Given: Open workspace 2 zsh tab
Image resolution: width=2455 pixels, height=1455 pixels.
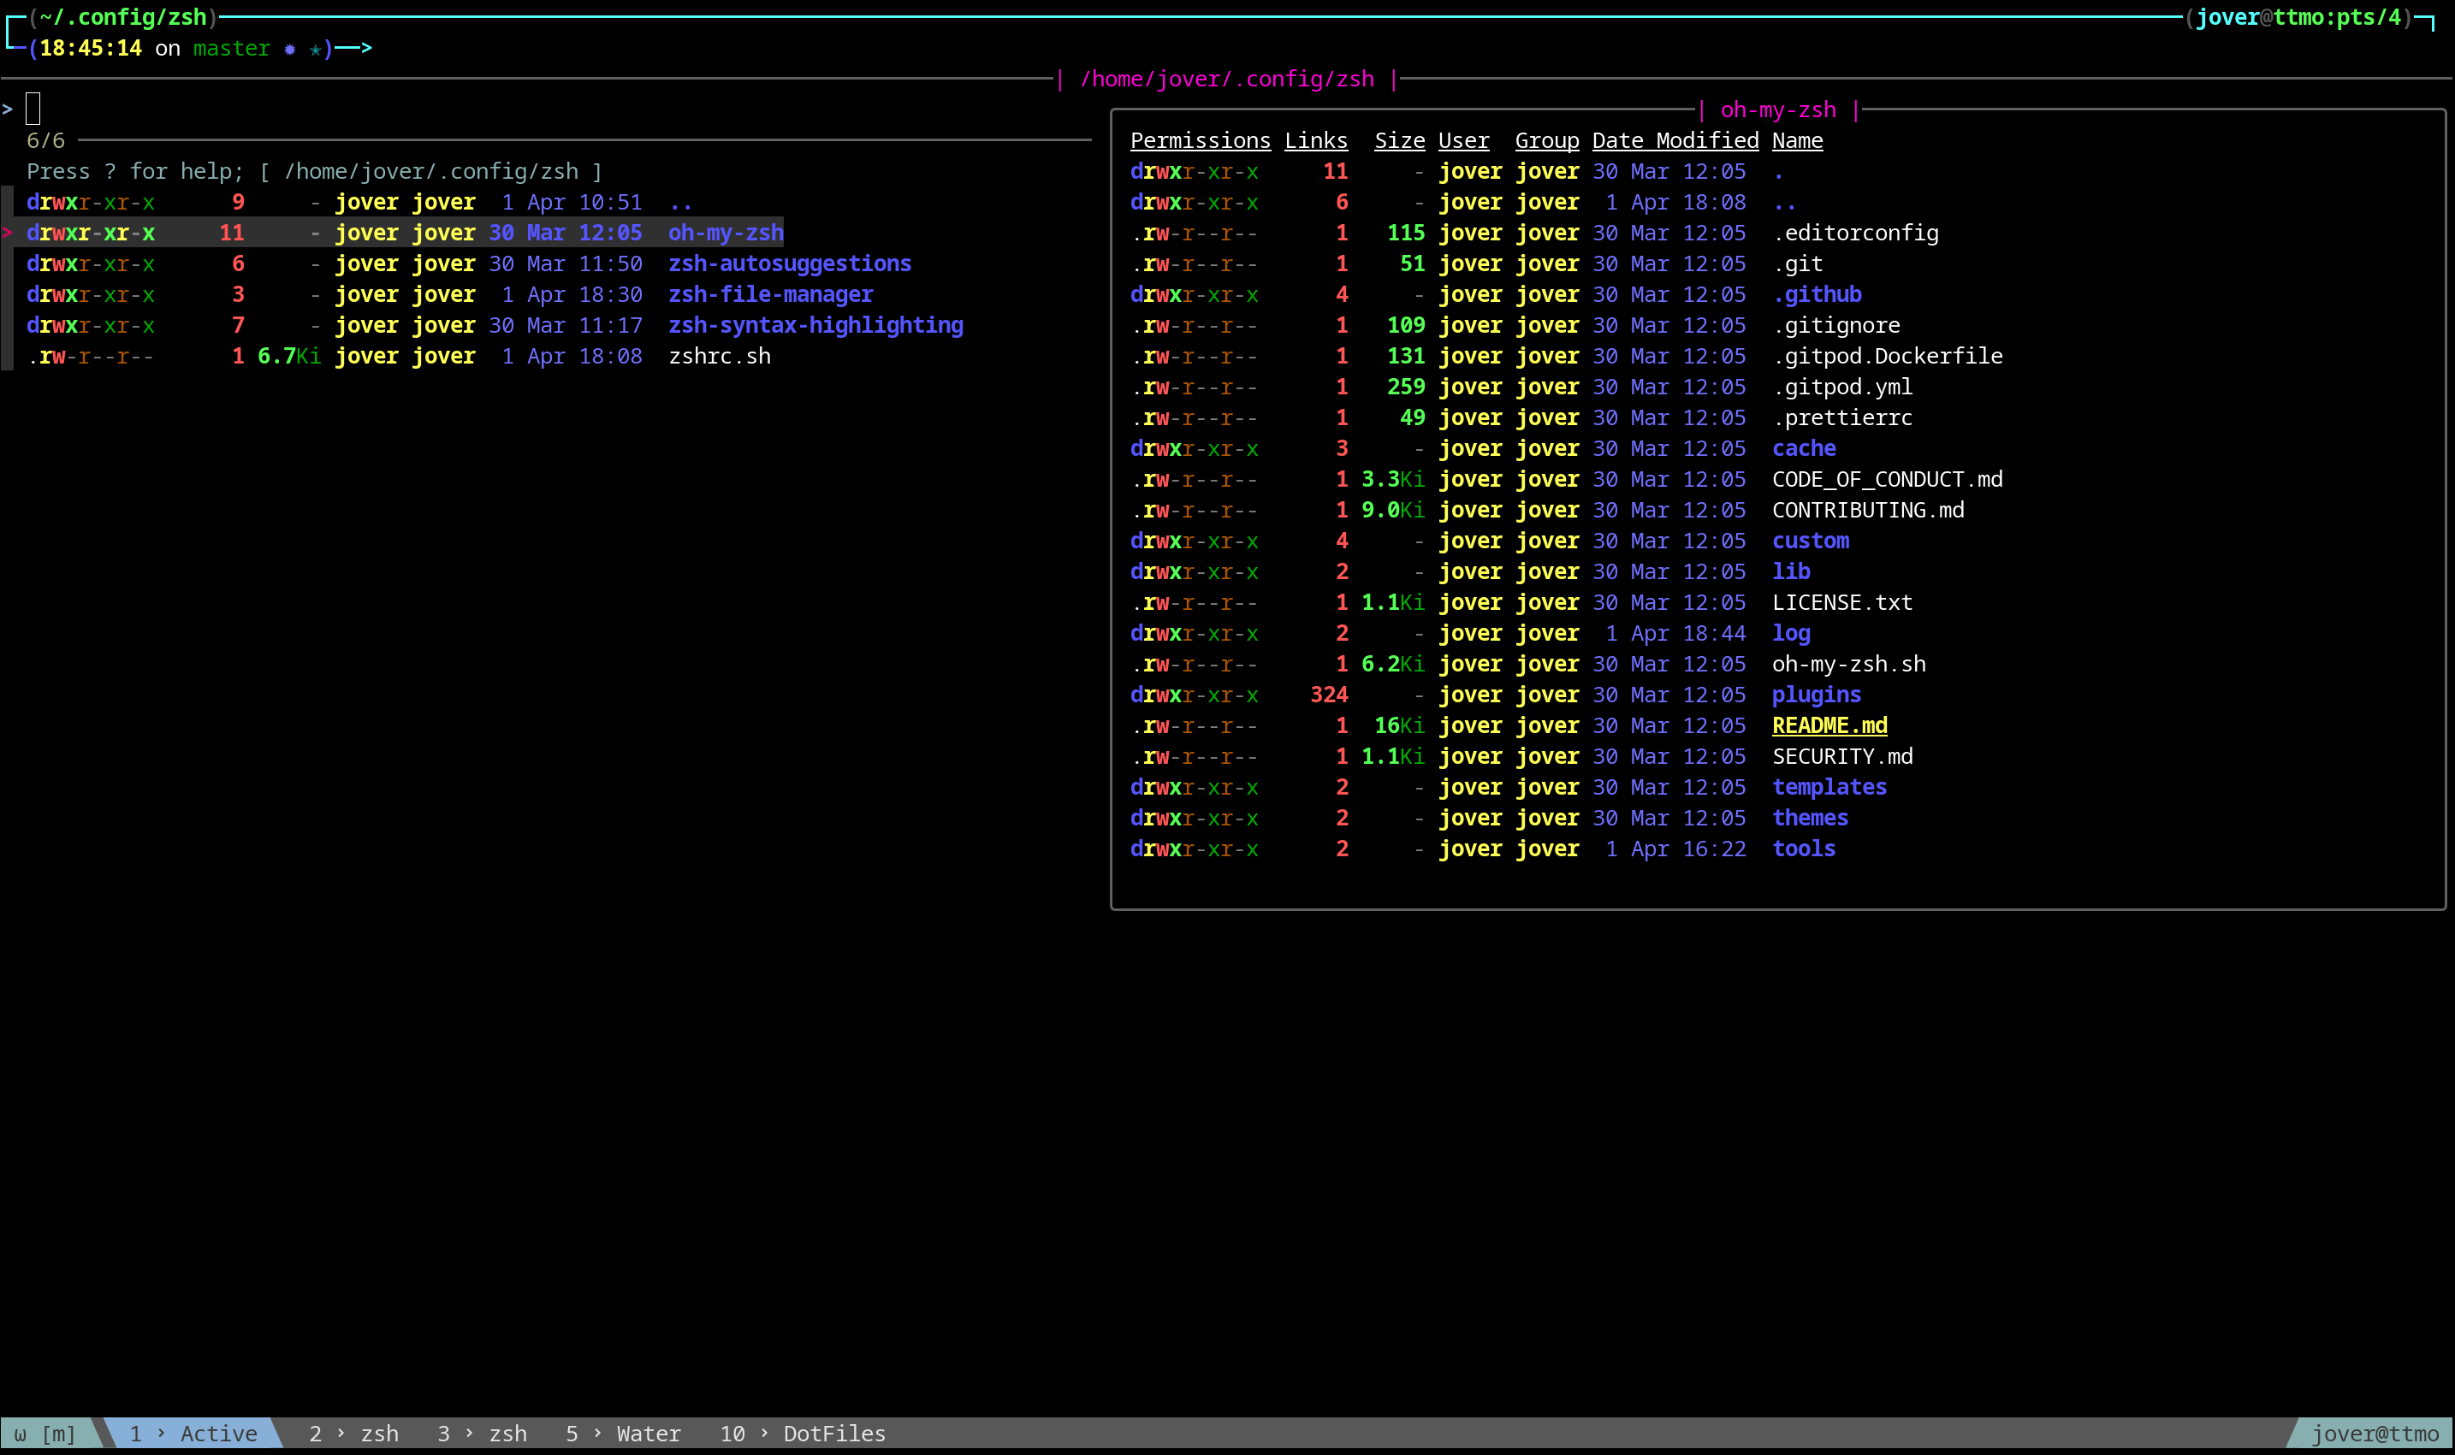Looking at the screenshot, I should click(x=353, y=1434).
